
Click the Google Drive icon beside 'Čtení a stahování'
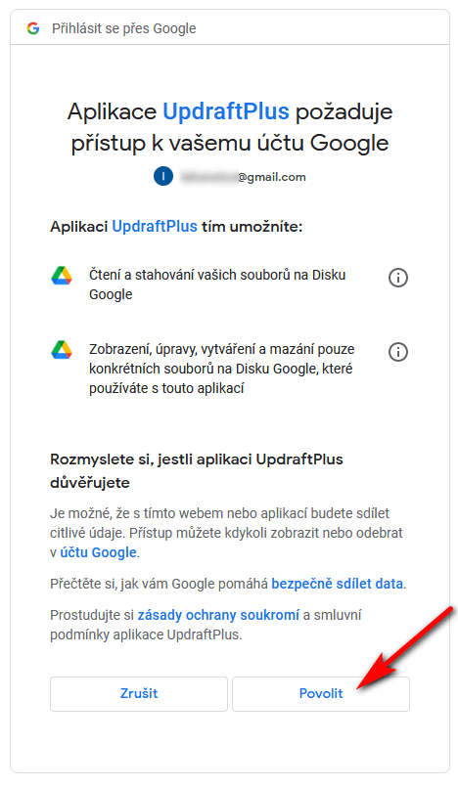(62, 276)
